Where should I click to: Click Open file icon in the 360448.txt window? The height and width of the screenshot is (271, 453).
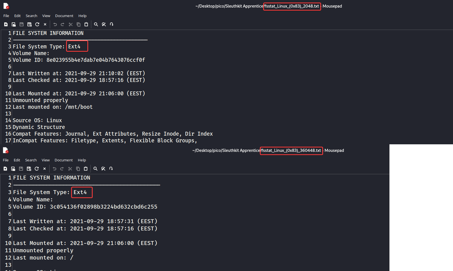pos(13,169)
